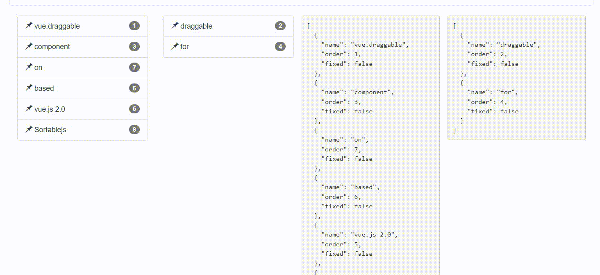Select the vue.draggable list entry
This screenshot has width=600, height=275.
click(82, 25)
